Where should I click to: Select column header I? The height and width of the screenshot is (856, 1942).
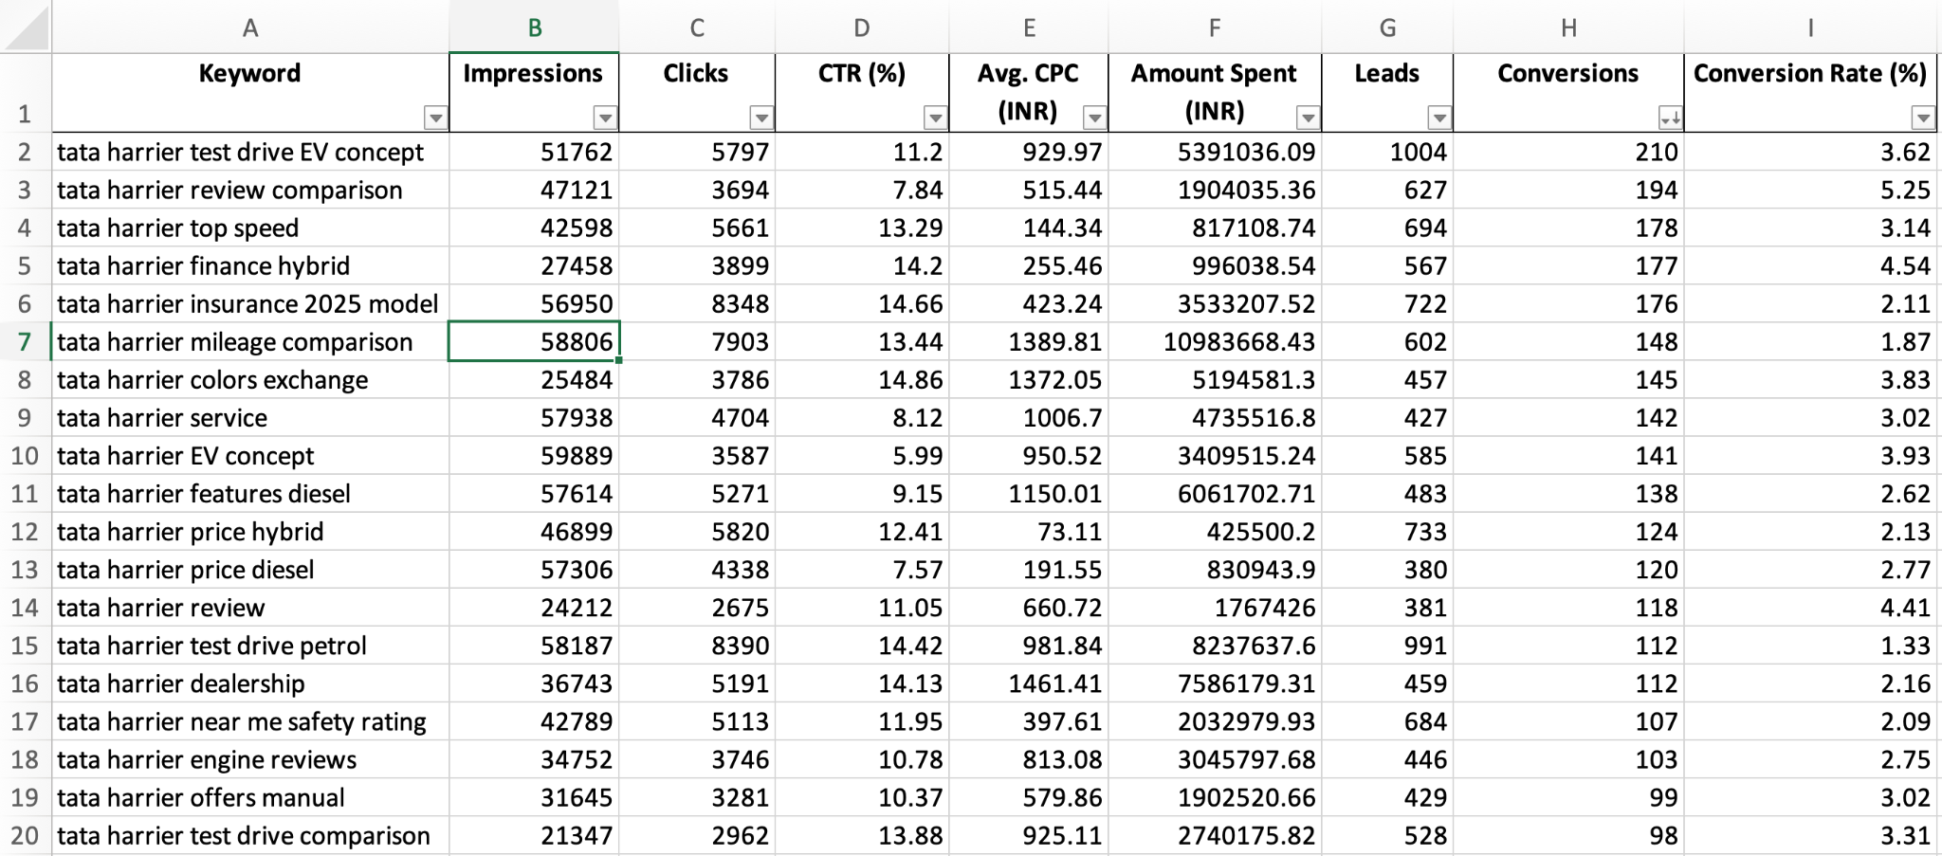pyautogui.click(x=1811, y=27)
